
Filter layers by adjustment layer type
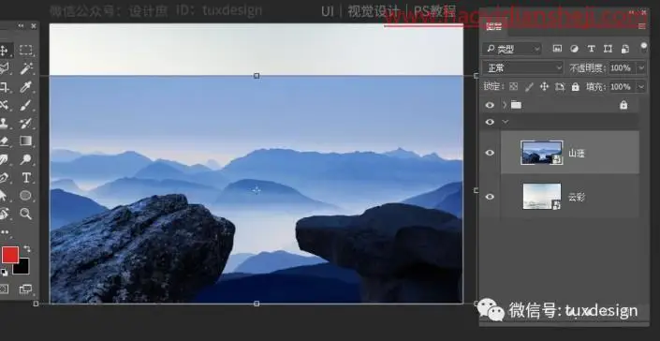click(x=574, y=49)
